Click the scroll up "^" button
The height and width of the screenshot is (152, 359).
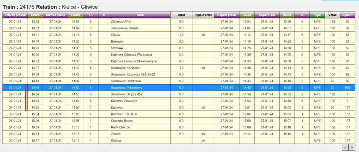tap(352, 147)
